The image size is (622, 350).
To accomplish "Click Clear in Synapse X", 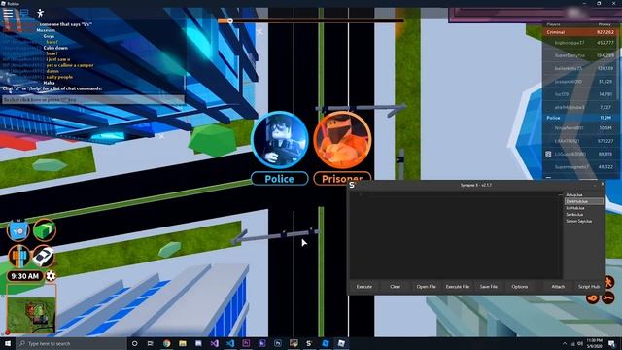I will (396, 287).
